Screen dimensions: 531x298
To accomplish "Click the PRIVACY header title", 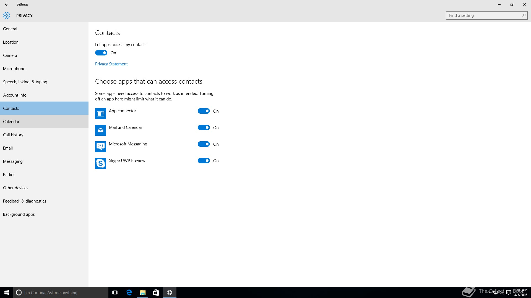I will (x=24, y=15).
